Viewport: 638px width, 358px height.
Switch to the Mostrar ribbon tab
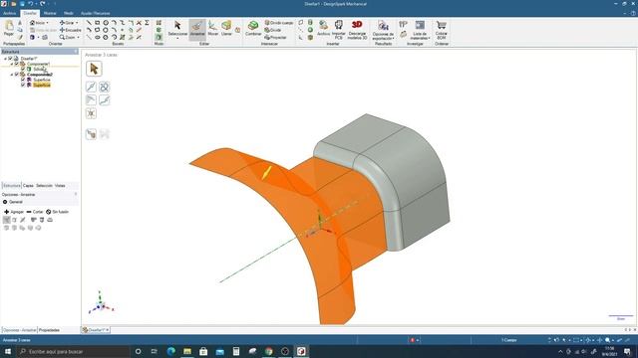[x=50, y=13]
